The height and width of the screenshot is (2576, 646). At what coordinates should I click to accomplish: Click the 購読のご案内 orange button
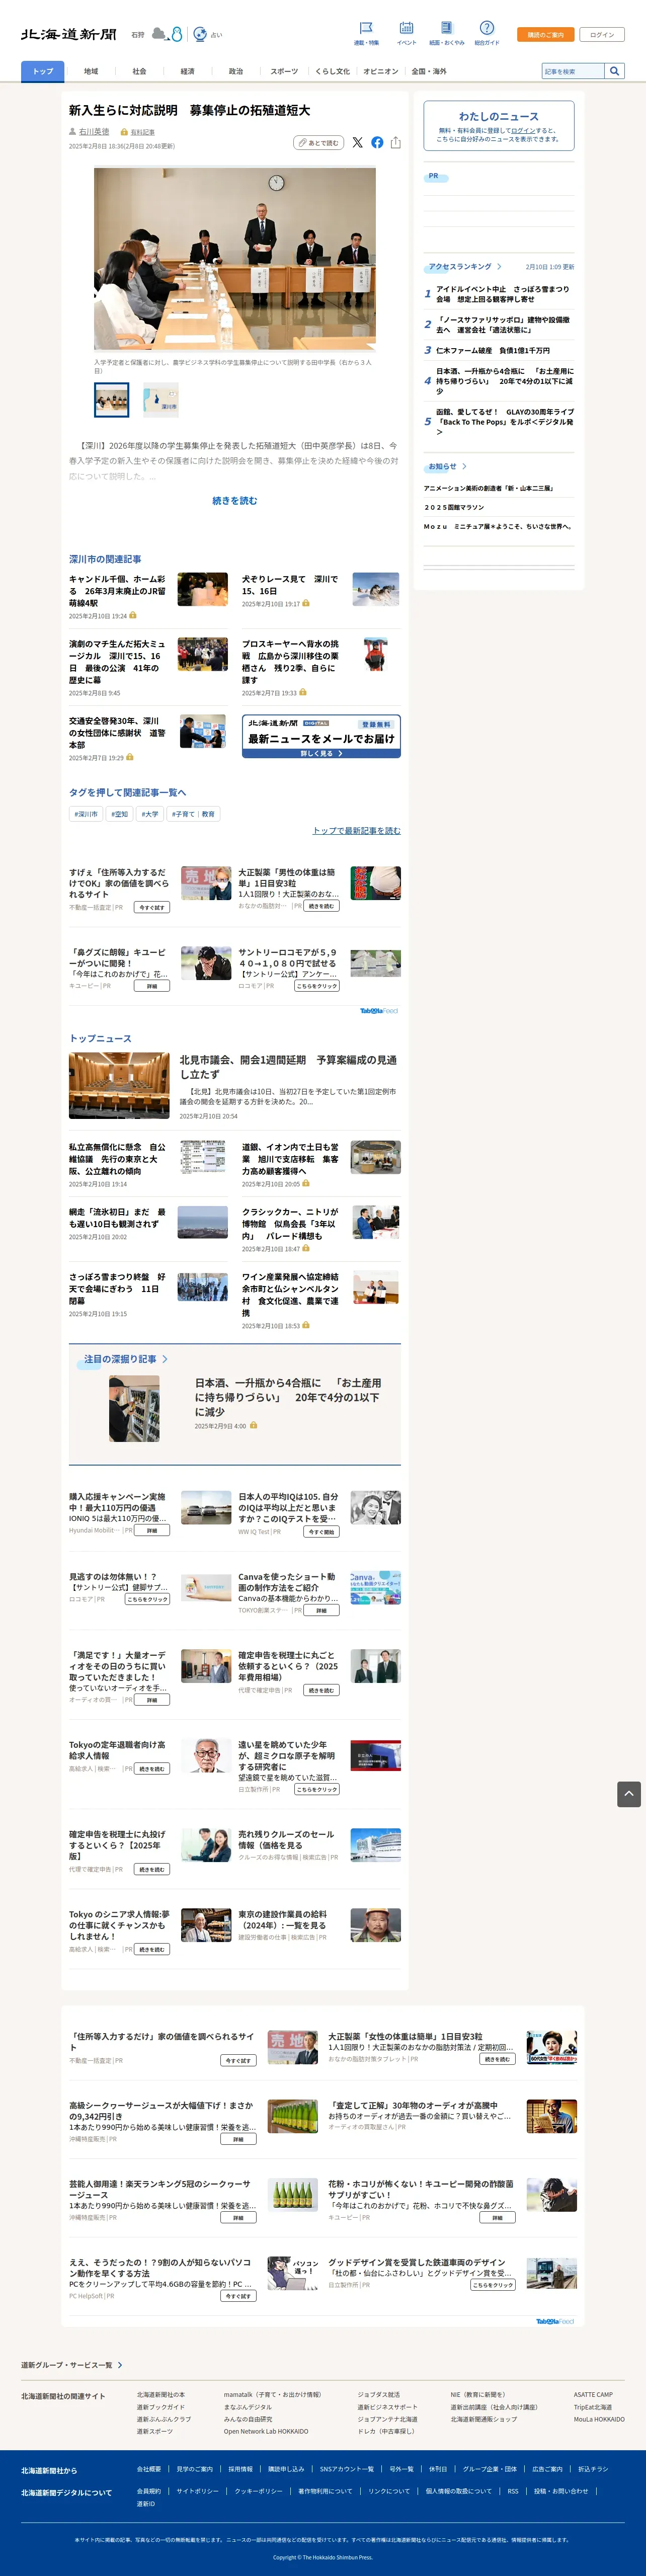pos(545,34)
